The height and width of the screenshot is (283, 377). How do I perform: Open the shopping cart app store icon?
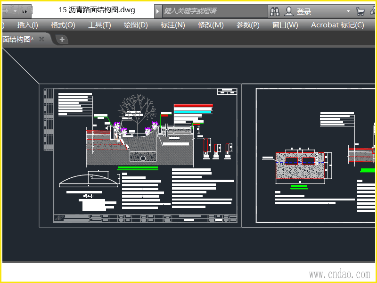point(360,11)
